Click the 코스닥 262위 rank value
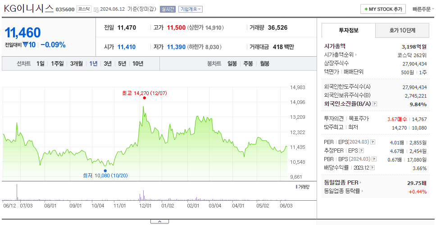The width and height of the screenshot is (436, 225). (x=412, y=55)
